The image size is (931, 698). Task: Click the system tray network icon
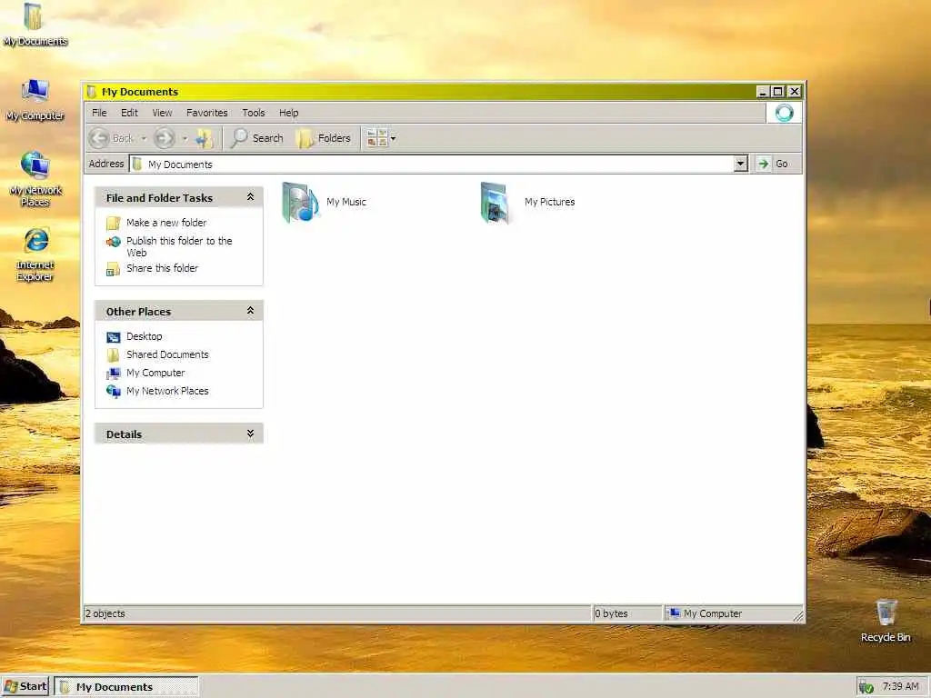point(866,687)
